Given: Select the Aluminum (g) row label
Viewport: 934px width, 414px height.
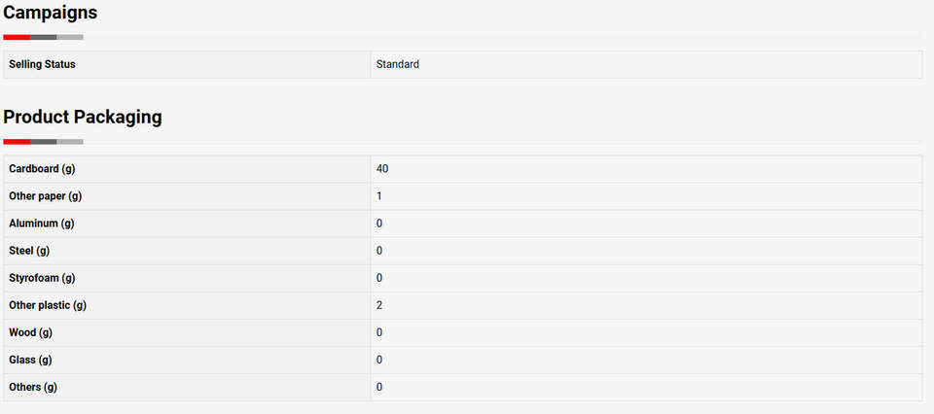Looking at the screenshot, I should pos(42,224).
